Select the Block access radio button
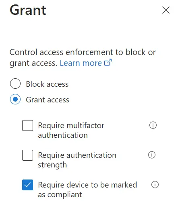 15,84
